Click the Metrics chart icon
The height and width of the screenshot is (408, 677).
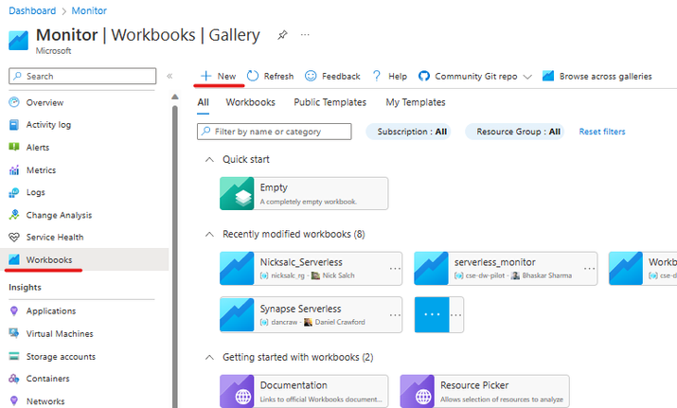coord(14,170)
